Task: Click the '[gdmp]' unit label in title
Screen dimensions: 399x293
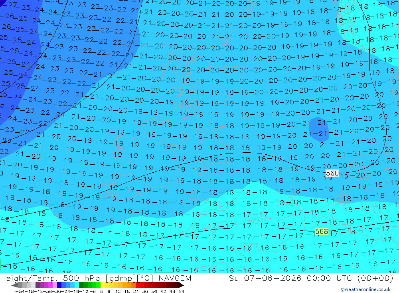Action: coord(121,278)
